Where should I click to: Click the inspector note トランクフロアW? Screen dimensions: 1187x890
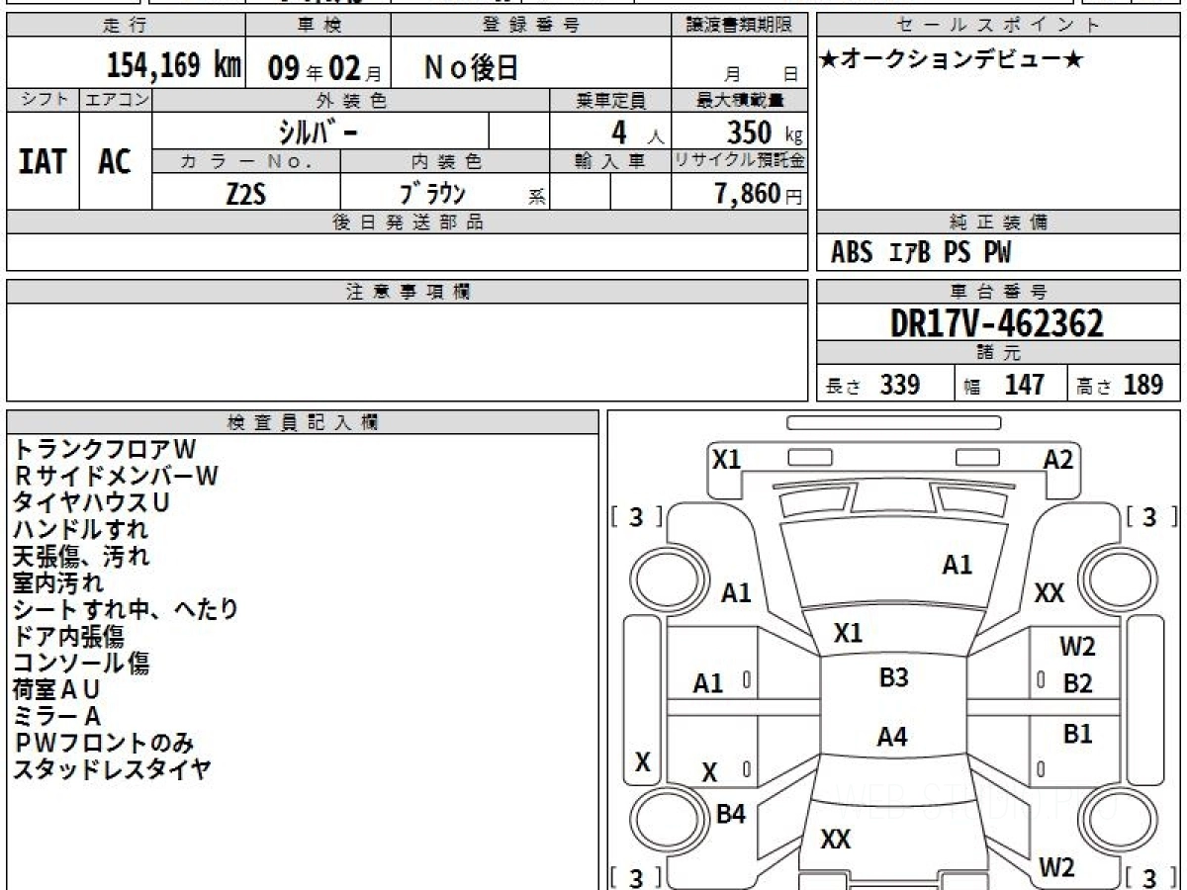[x=106, y=449]
